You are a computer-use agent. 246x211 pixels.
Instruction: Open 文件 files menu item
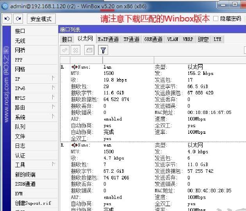point(34,136)
